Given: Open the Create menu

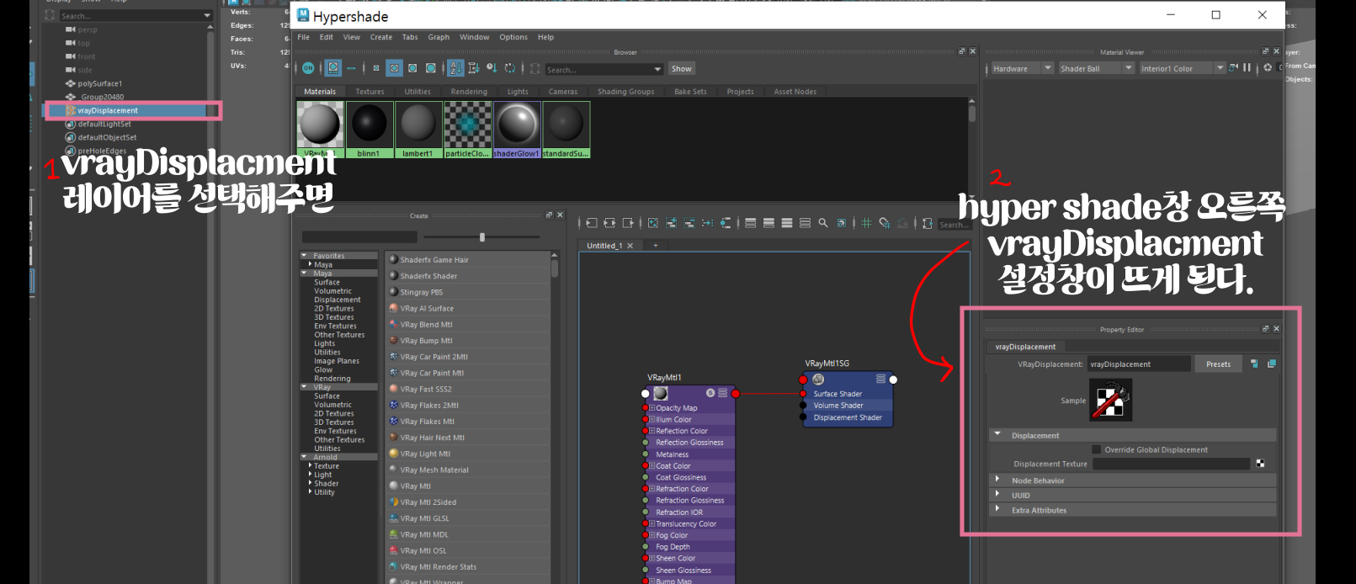Looking at the screenshot, I should point(381,37).
